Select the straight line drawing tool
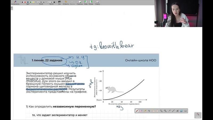Image resolution: width=213 pixels, height=120 pixels. pyautogui.click(x=173, y=111)
